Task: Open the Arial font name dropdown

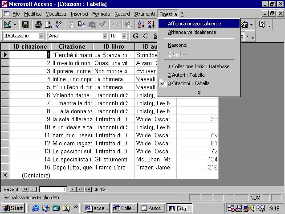Action: coord(105,36)
